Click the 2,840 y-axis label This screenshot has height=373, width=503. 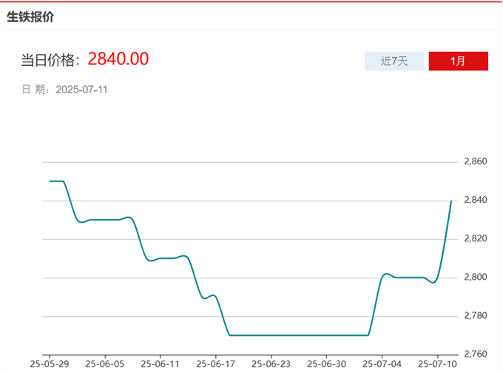tap(475, 200)
